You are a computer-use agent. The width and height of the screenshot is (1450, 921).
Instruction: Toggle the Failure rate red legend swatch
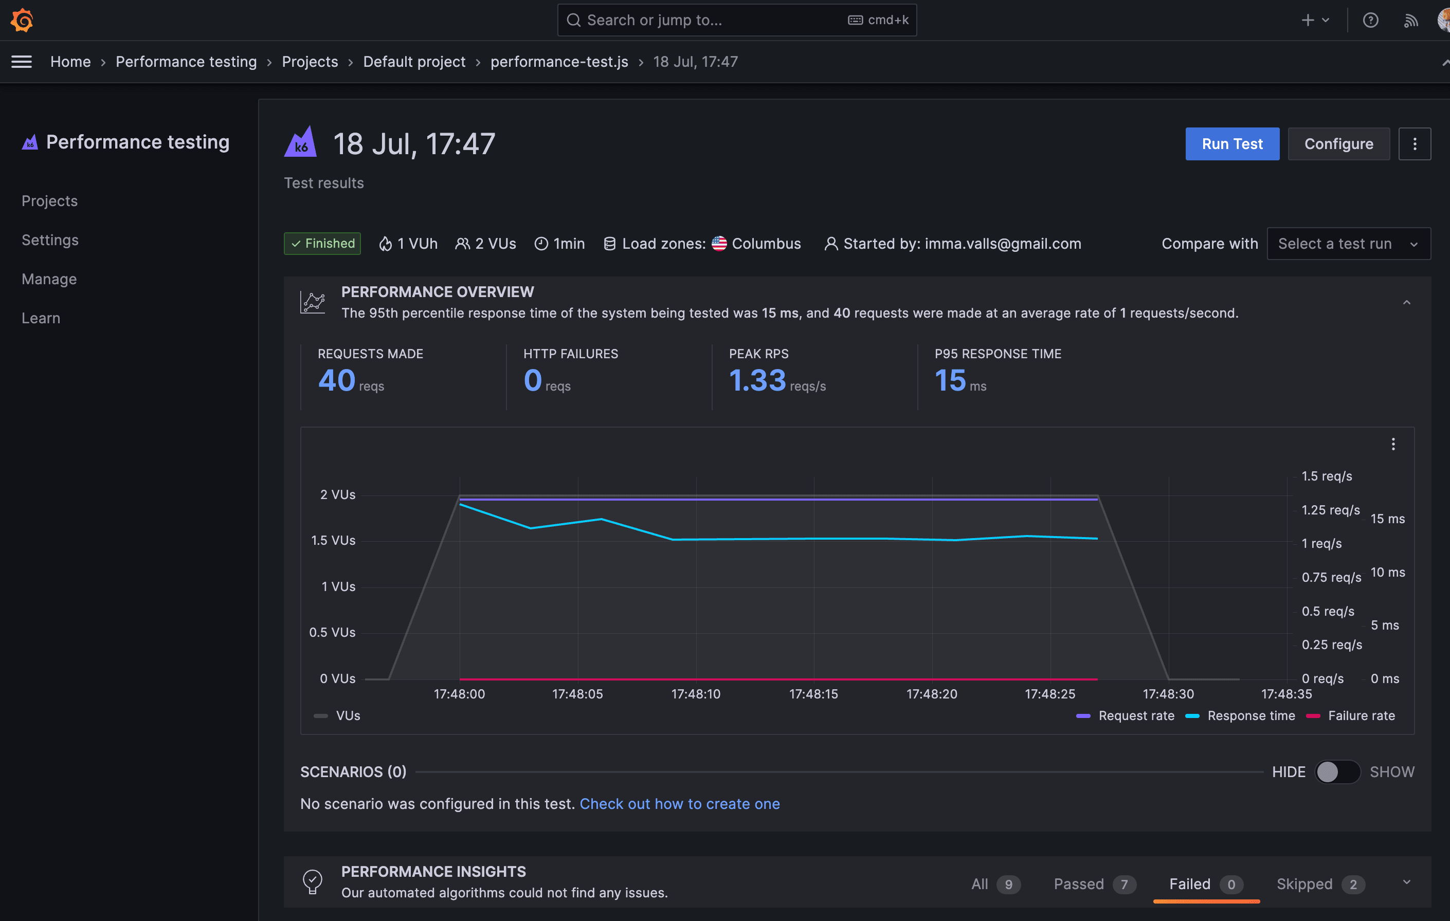pyautogui.click(x=1313, y=716)
